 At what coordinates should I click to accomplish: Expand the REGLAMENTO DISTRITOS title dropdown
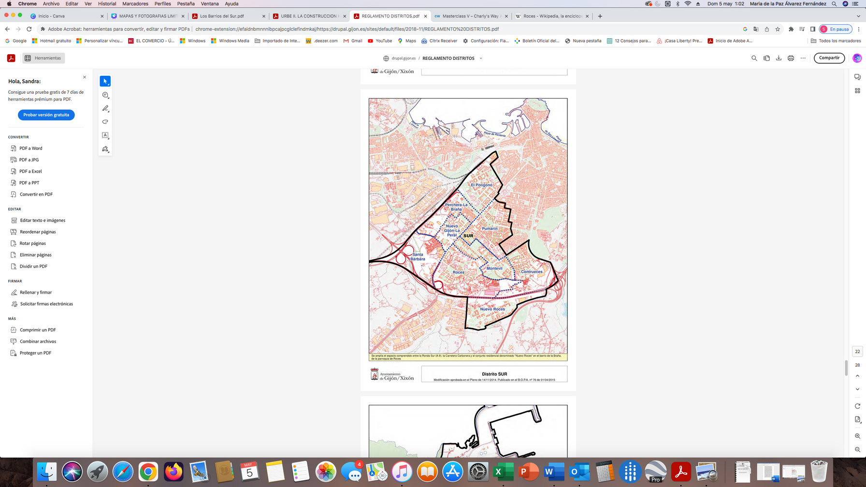480,58
